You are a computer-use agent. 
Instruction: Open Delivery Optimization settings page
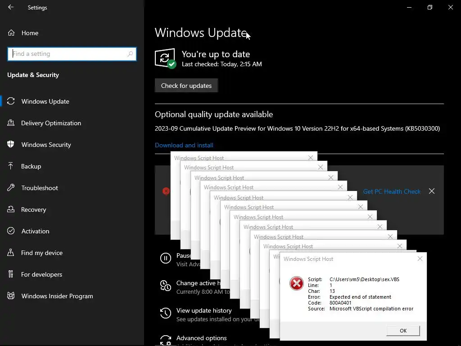tap(51, 123)
